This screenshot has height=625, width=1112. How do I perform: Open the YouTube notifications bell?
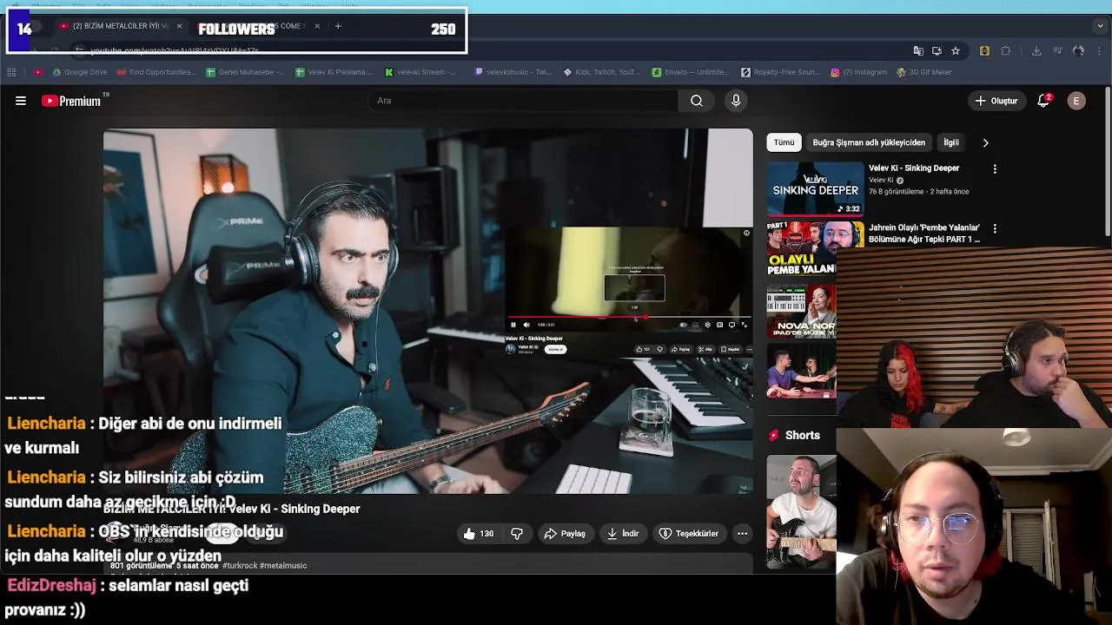1043,101
